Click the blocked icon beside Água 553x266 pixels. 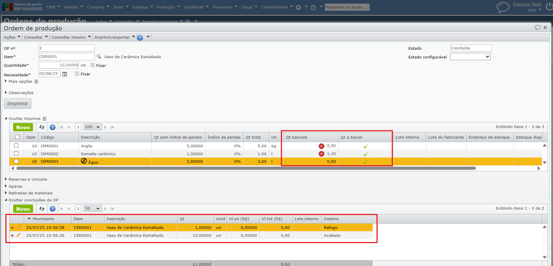(84, 161)
